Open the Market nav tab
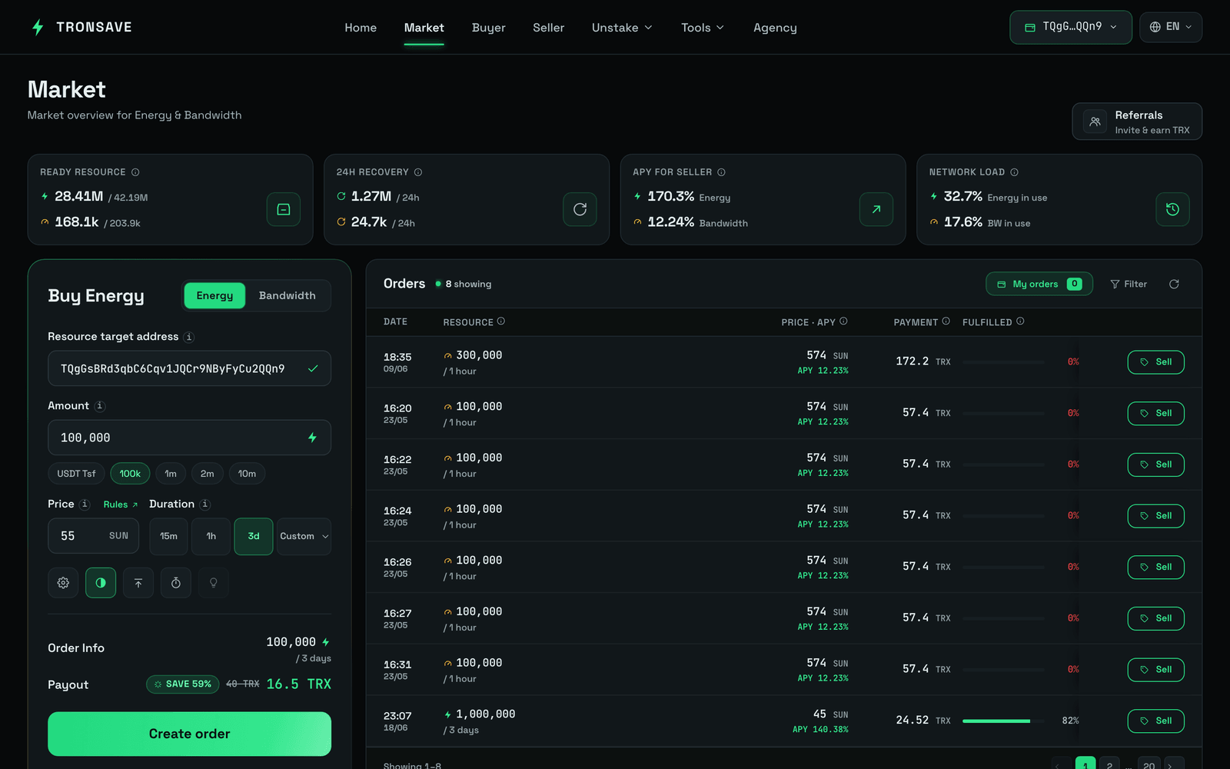Screen dimensions: 1230x769 (x=424, y=28)
